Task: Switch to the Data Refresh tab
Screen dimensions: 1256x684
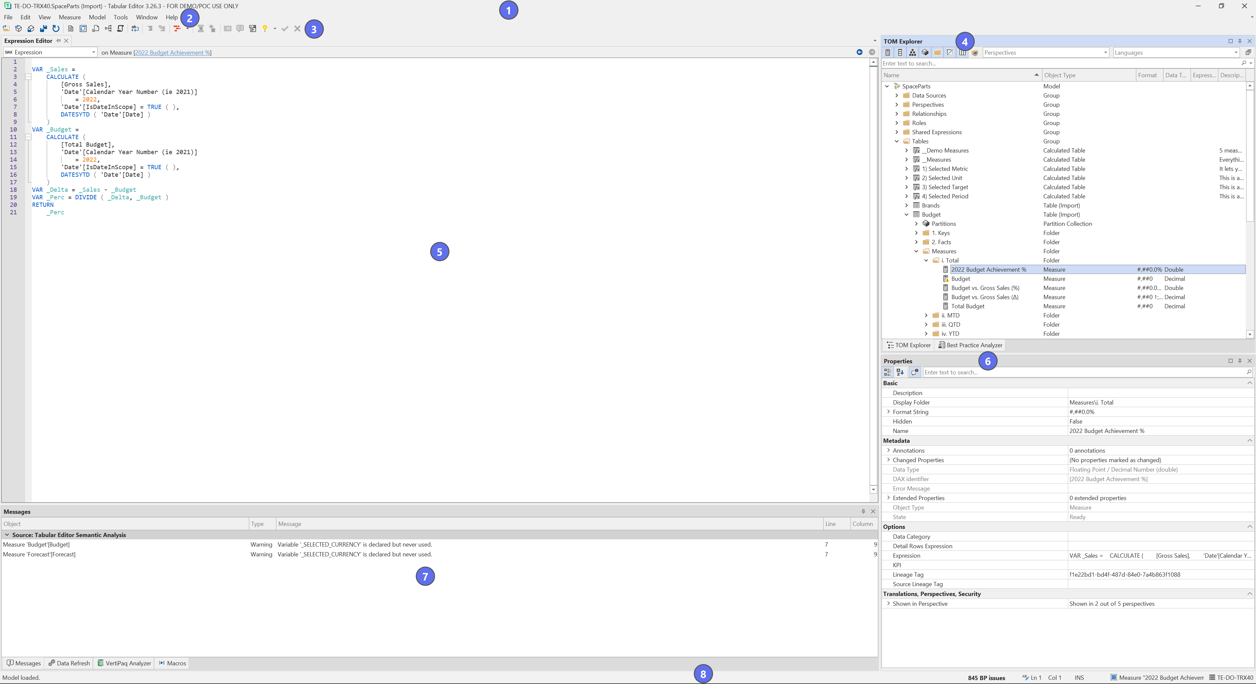Action: click(x=69, y=663)
